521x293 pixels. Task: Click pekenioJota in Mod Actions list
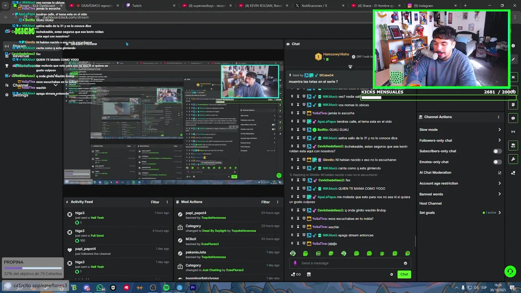tap(196, 252)
